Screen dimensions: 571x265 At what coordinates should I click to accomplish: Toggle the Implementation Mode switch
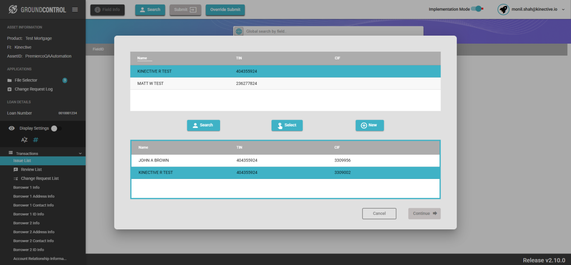pyautogui.click(x=478, y=9)
